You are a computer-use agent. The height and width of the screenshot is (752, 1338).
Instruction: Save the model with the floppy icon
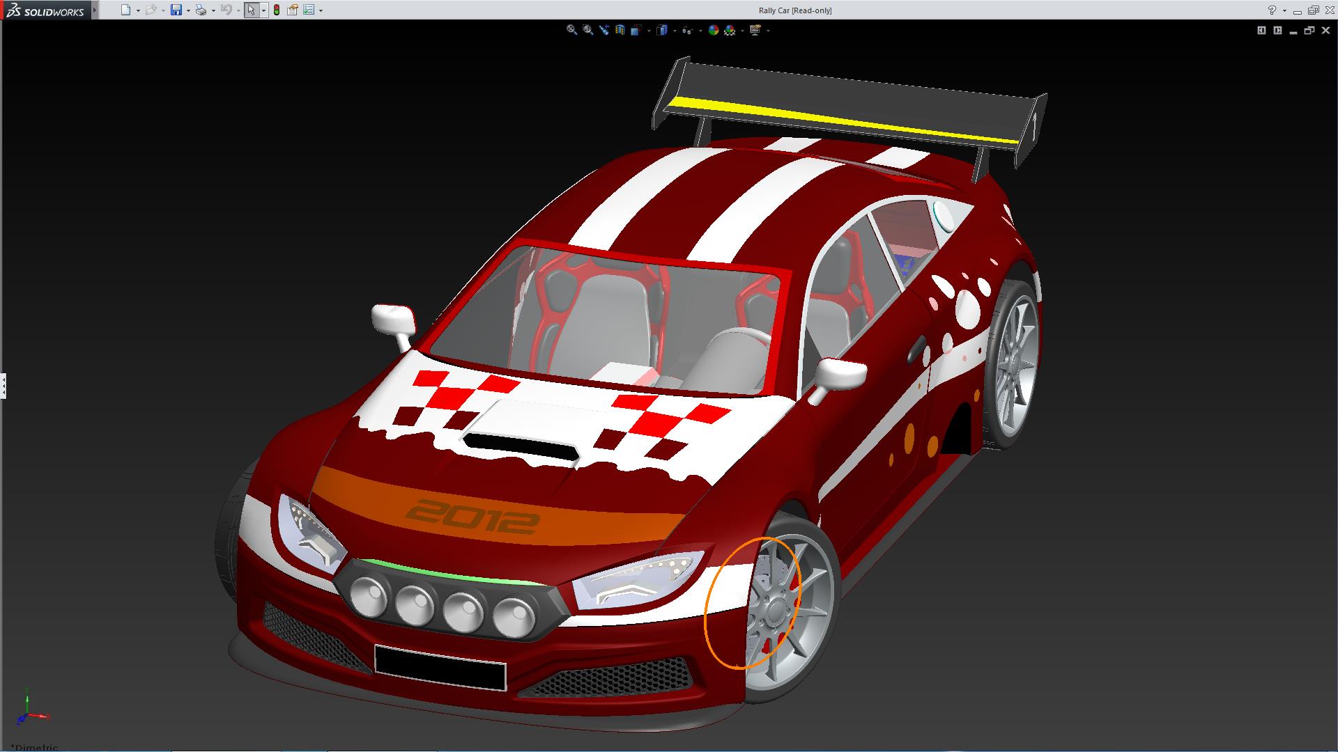pyautogui.click(x=176, y=10)
